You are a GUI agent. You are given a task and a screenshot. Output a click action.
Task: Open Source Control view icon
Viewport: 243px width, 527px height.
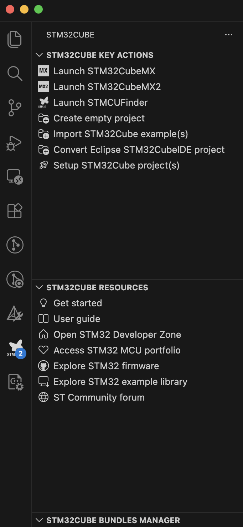coord(15,108)
